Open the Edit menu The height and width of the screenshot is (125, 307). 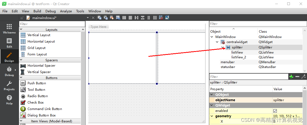15,11
